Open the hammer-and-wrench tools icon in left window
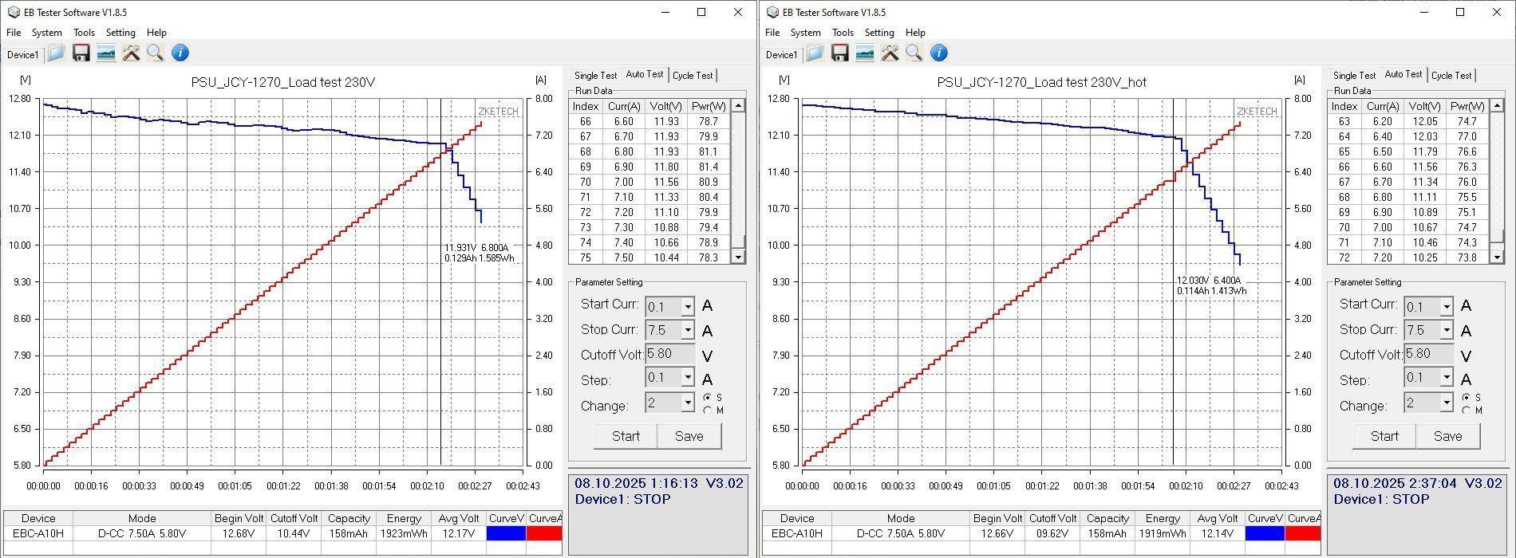Image resolution: width=1516 pixels, height=558 pixels. [x=131, y=53]
